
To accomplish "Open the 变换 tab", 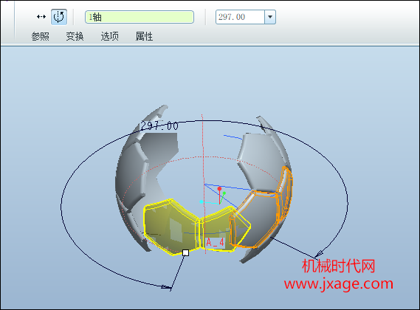I will point(75,36).
